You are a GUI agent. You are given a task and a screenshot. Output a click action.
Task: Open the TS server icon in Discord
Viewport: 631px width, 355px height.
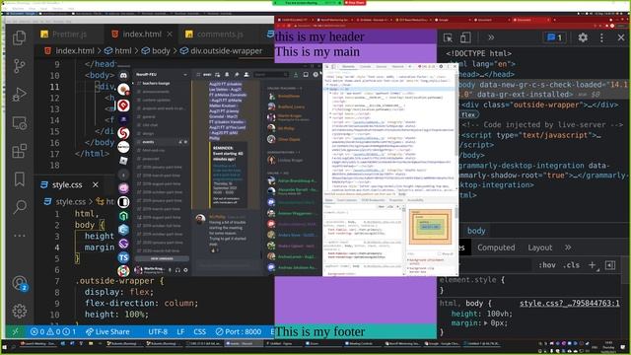123,257
